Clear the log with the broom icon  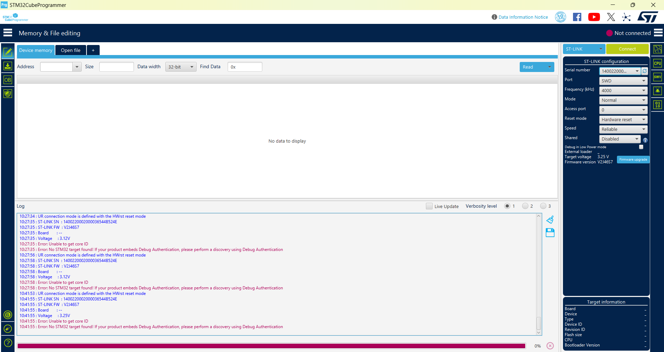[550, 219]
